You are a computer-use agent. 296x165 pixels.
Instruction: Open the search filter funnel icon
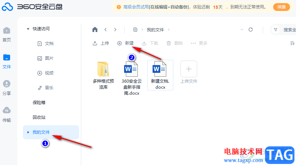pyautogui.click(x=276, y=30)
